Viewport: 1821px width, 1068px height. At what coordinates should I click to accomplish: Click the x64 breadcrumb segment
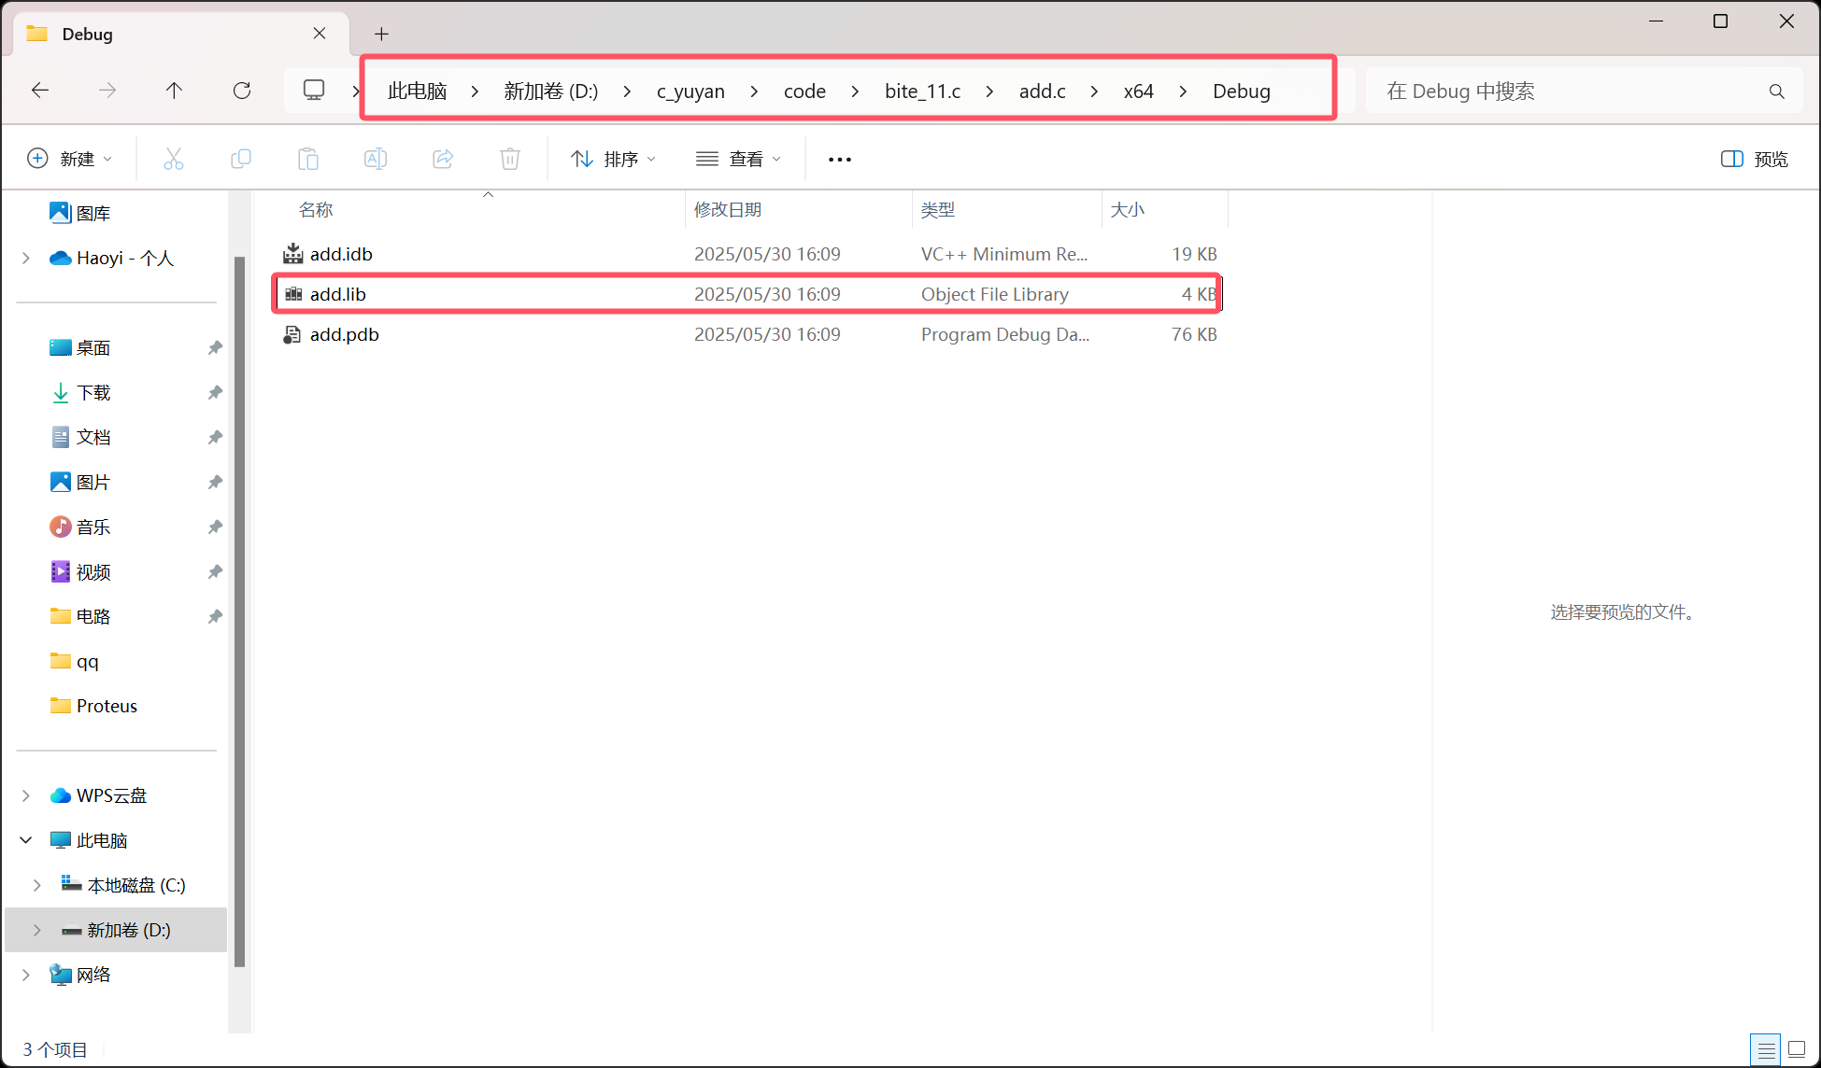1138,91
